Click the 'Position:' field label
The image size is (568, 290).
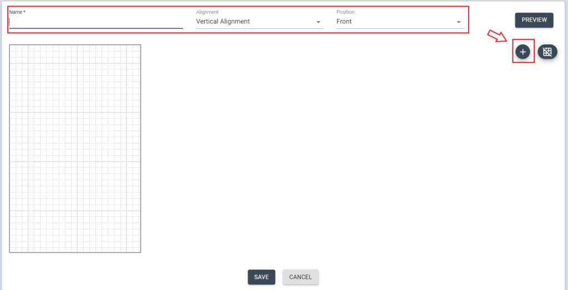(x=346, y=12)
